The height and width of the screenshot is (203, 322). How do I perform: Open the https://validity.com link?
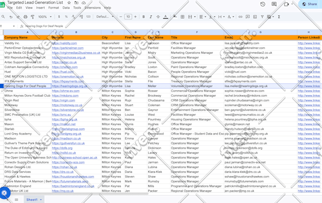[x=64, y=43]
